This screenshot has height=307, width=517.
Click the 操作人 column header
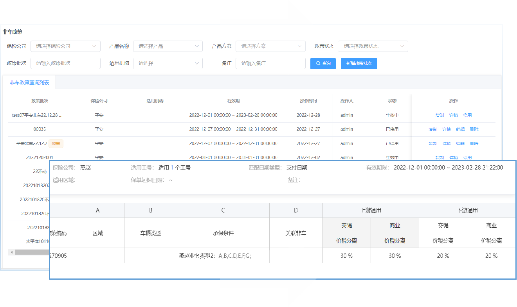tap(347, 101)
